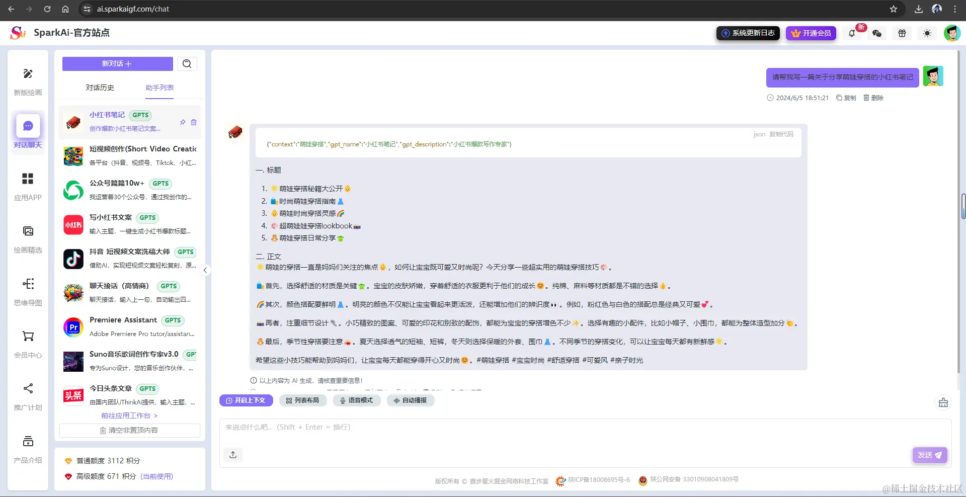Image resolution: width=966 pixels, height=497 pixels.
Task: Open the 绘画精选 gallery icon
Action: click(28, 231)
